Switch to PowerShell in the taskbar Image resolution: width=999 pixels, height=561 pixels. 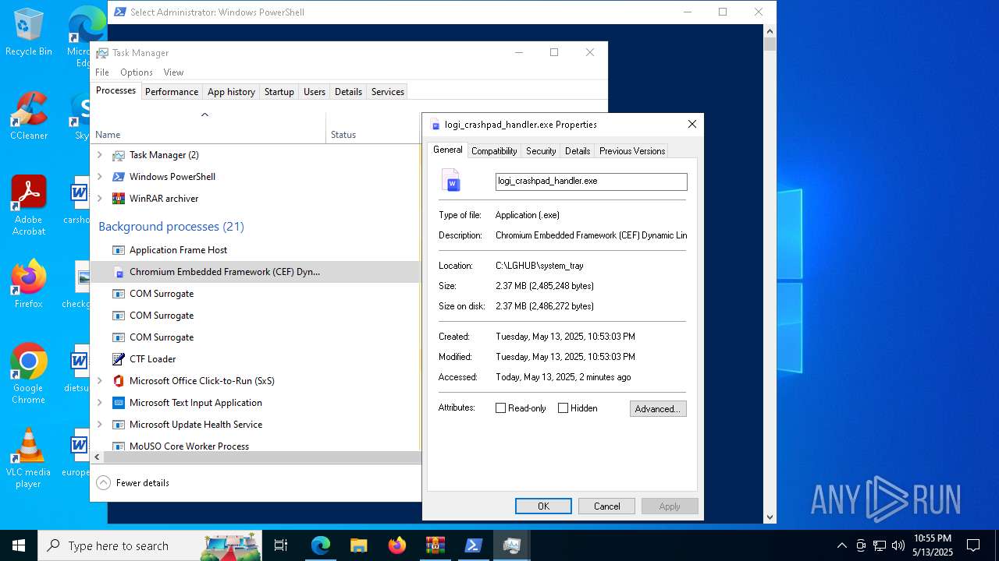tap(473, 545)
